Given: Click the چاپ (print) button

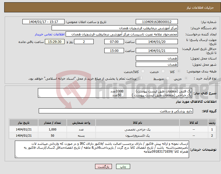Looking at the screenshot, I should click(x=123, y=166).
